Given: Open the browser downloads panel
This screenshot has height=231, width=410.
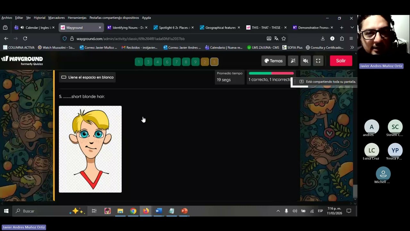Looking at the screenshot, I should [323, 38].
